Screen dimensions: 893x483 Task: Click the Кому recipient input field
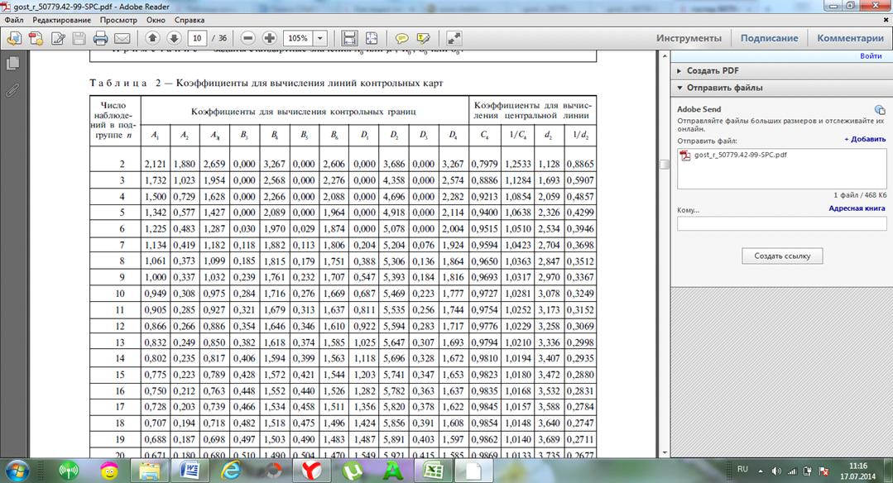(x=781, y=223)
